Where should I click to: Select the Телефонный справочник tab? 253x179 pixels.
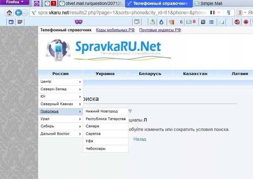pyautogui.click(x=159, y=3)
